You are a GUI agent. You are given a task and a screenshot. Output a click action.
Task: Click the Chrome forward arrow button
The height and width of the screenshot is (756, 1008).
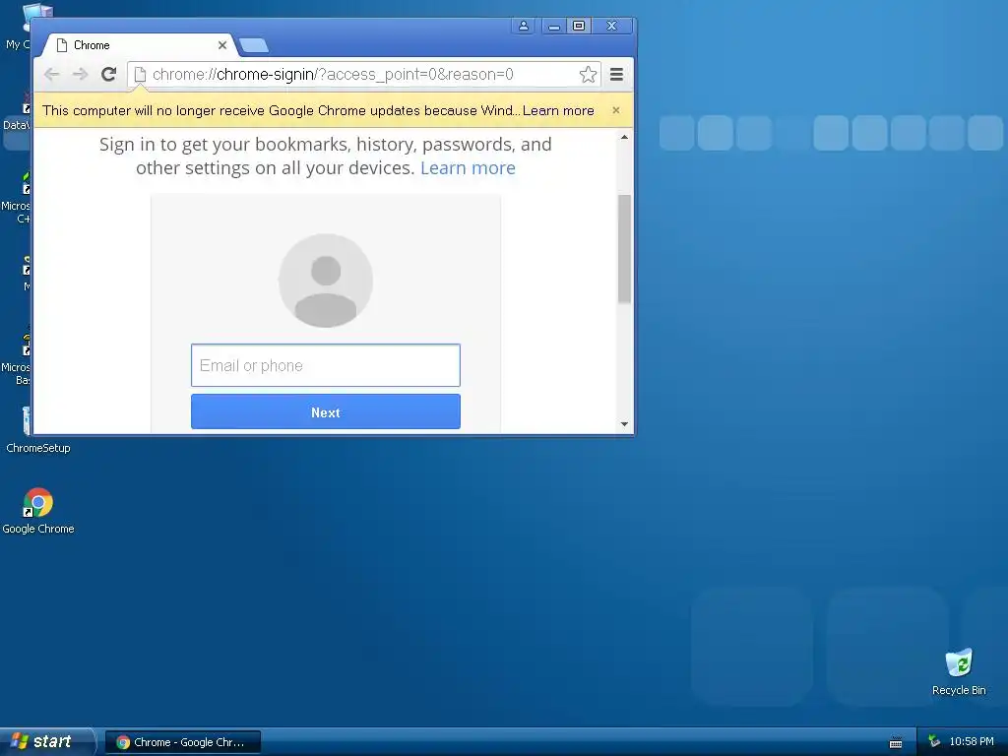[x=80, y=75]
